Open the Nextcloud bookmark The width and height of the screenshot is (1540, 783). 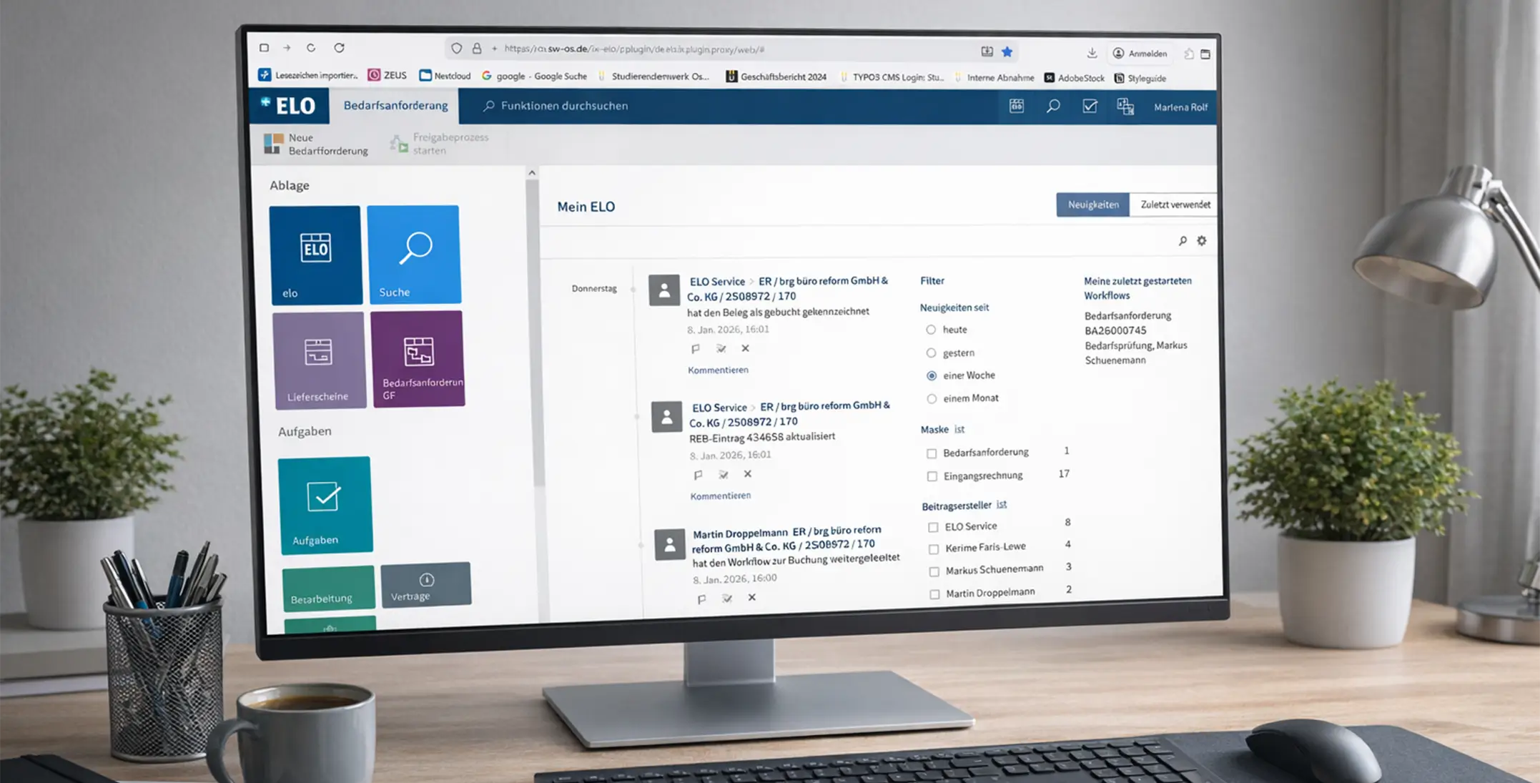tap(445, 75)
